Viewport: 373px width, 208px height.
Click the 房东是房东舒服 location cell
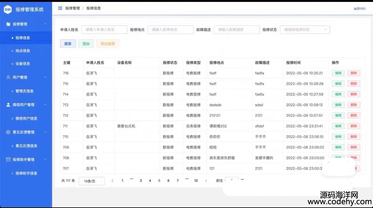pos(222,158)
